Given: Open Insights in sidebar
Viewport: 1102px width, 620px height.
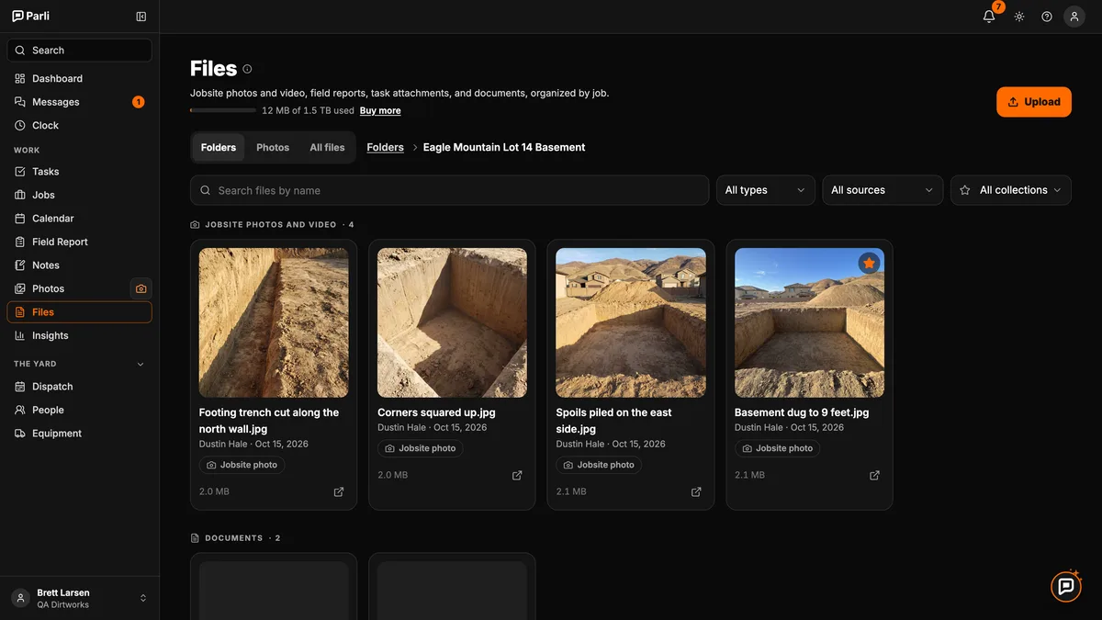Looking at the screenshot, I should pyautogui.click(x=79, y=335).
